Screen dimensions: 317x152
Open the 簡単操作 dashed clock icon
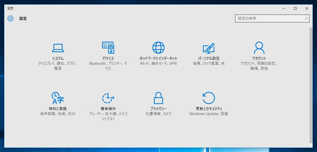[x=108, y=98]
